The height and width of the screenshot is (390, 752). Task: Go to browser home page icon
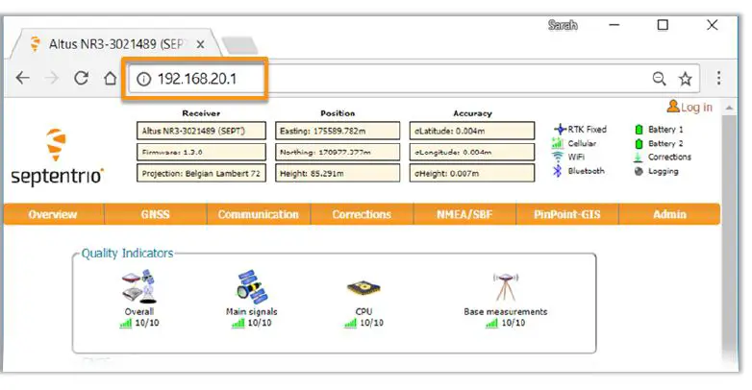(111, 78)
